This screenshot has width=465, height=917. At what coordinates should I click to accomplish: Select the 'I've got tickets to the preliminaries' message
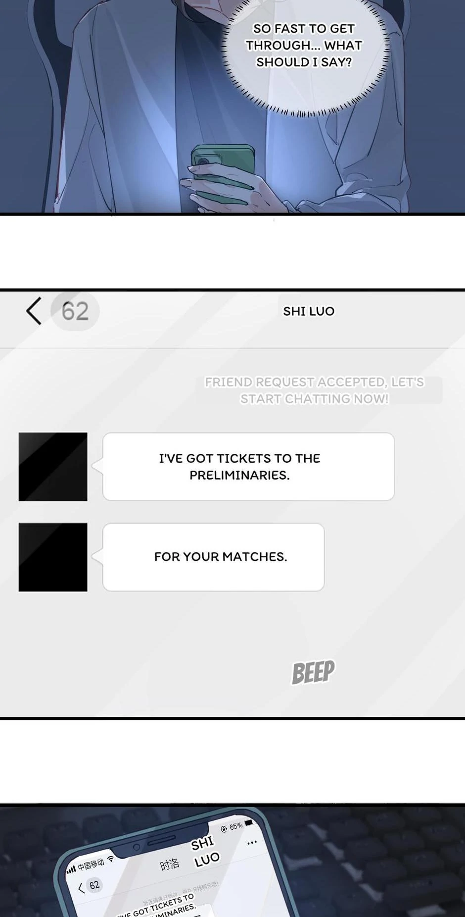pos(248,467)
